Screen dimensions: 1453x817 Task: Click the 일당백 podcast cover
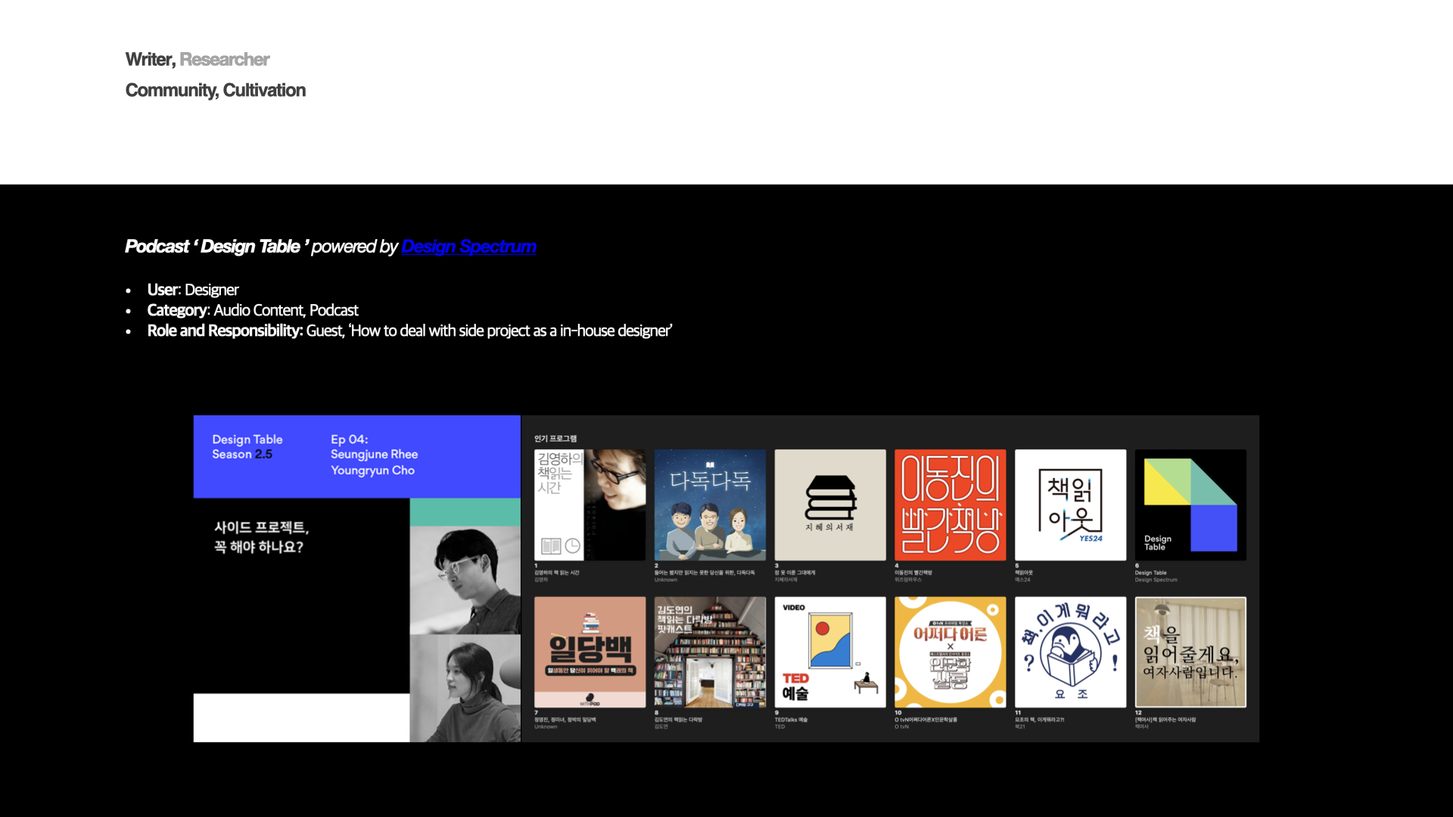(x=590, y=652)
